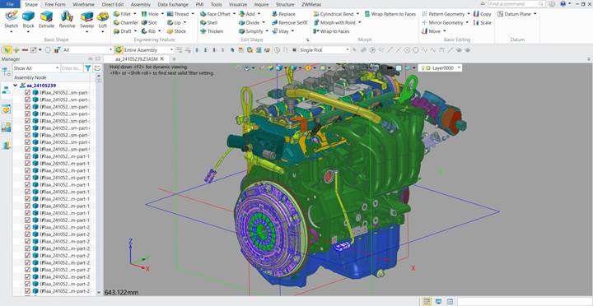Toggle the second assembly part checkbox
593x306 pixels.
click(x=27, y=100)
